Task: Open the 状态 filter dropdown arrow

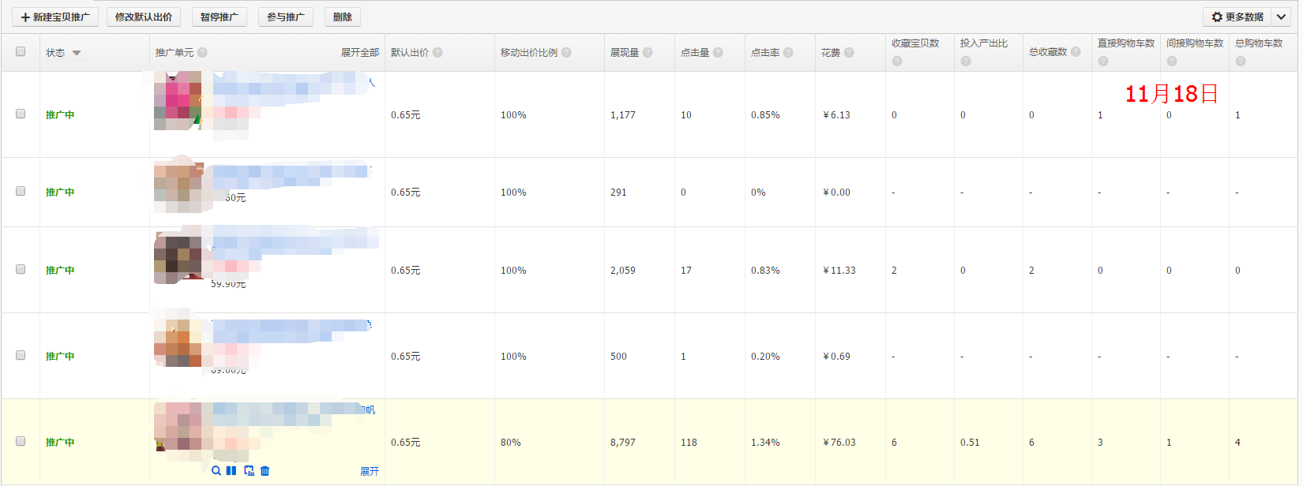Action: (x=77, y=53)
